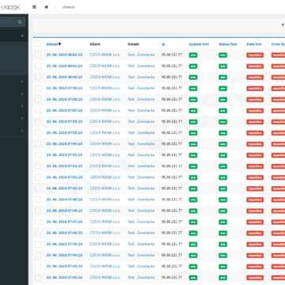
Task: Open Test - Zasedacka link in 07:43:23 row
Action: [141, 266]
